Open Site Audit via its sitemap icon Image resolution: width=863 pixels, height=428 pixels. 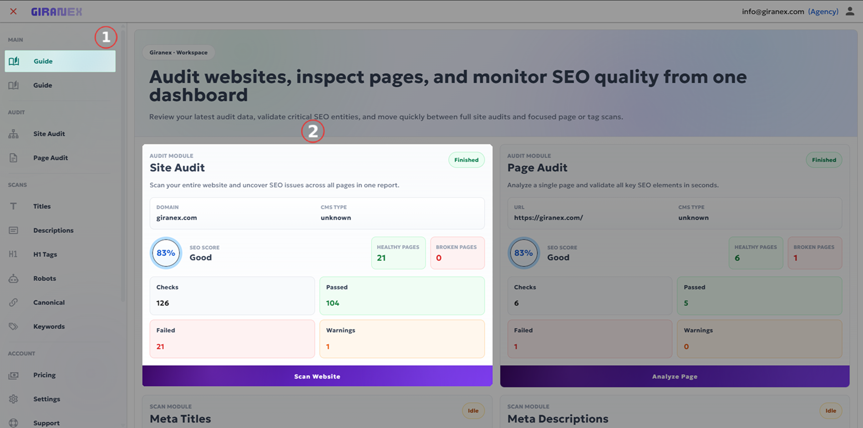pos(14,134)
